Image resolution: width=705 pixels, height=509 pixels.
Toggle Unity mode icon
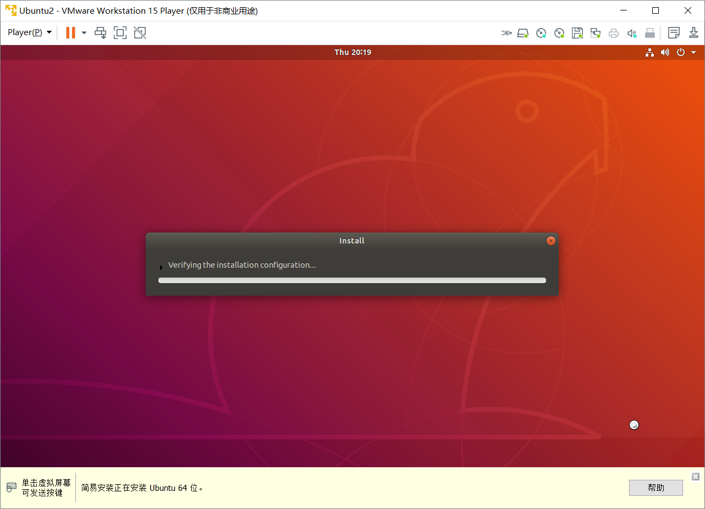click(140, 33)
